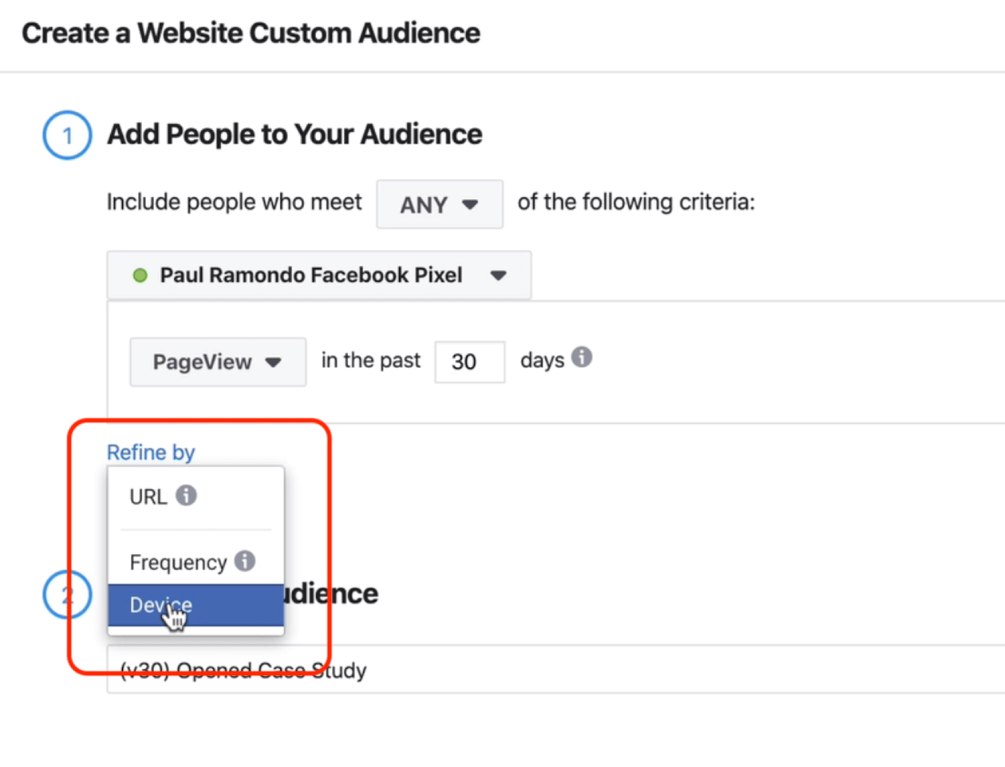The image size is (1005, 767).
Task: Click the audience name field Opened Case Study
Action: [x=556, y=670]
